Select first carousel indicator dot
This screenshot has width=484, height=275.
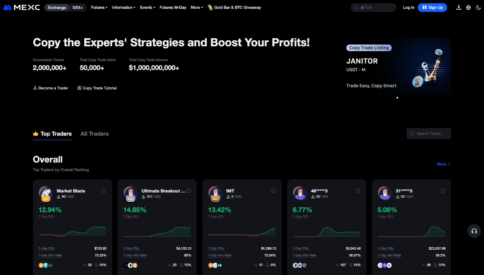(391, 97)
